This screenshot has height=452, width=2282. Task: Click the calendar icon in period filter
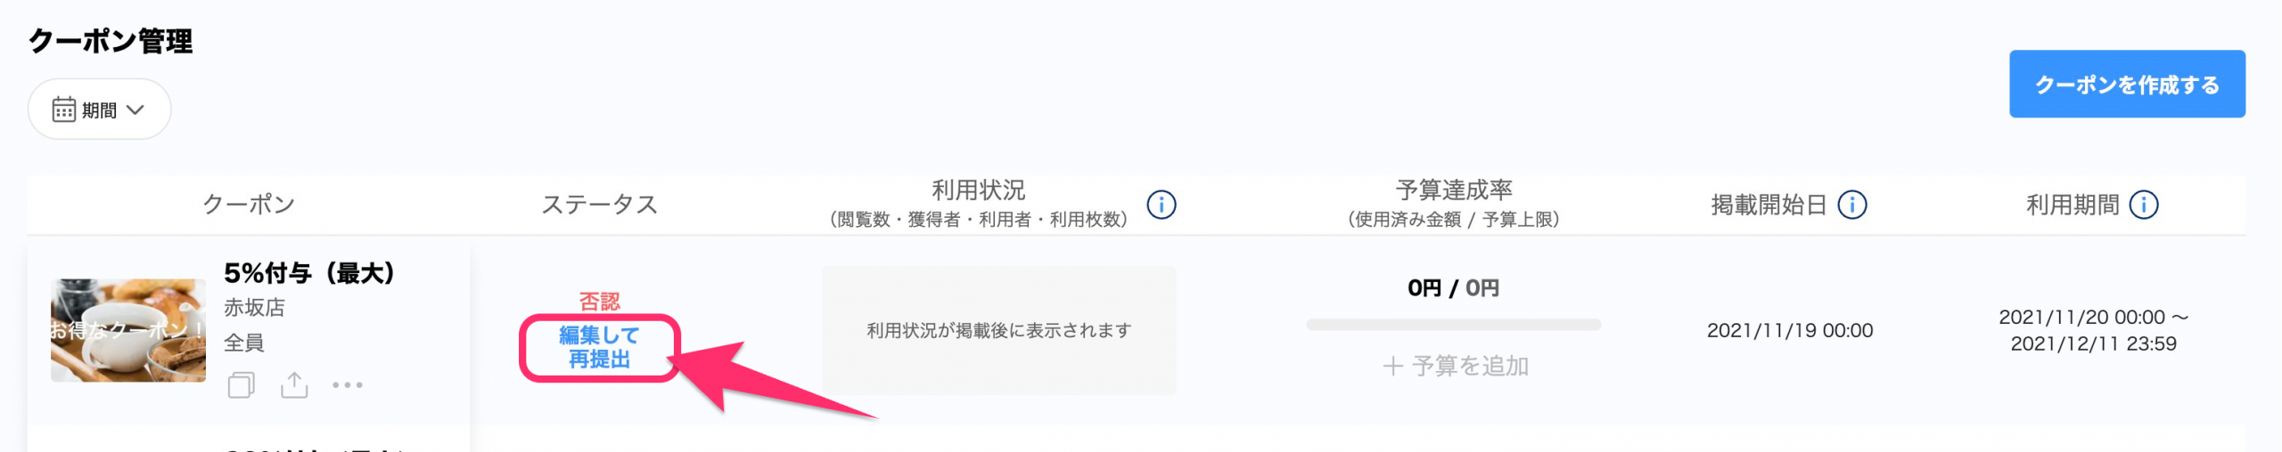[x=63, y=109]
